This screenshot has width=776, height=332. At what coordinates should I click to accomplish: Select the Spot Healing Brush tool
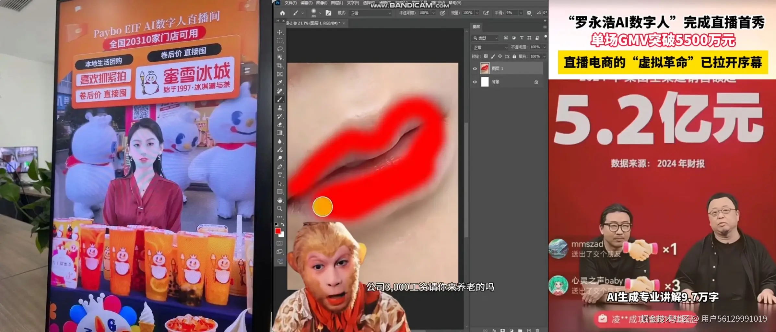279,91
